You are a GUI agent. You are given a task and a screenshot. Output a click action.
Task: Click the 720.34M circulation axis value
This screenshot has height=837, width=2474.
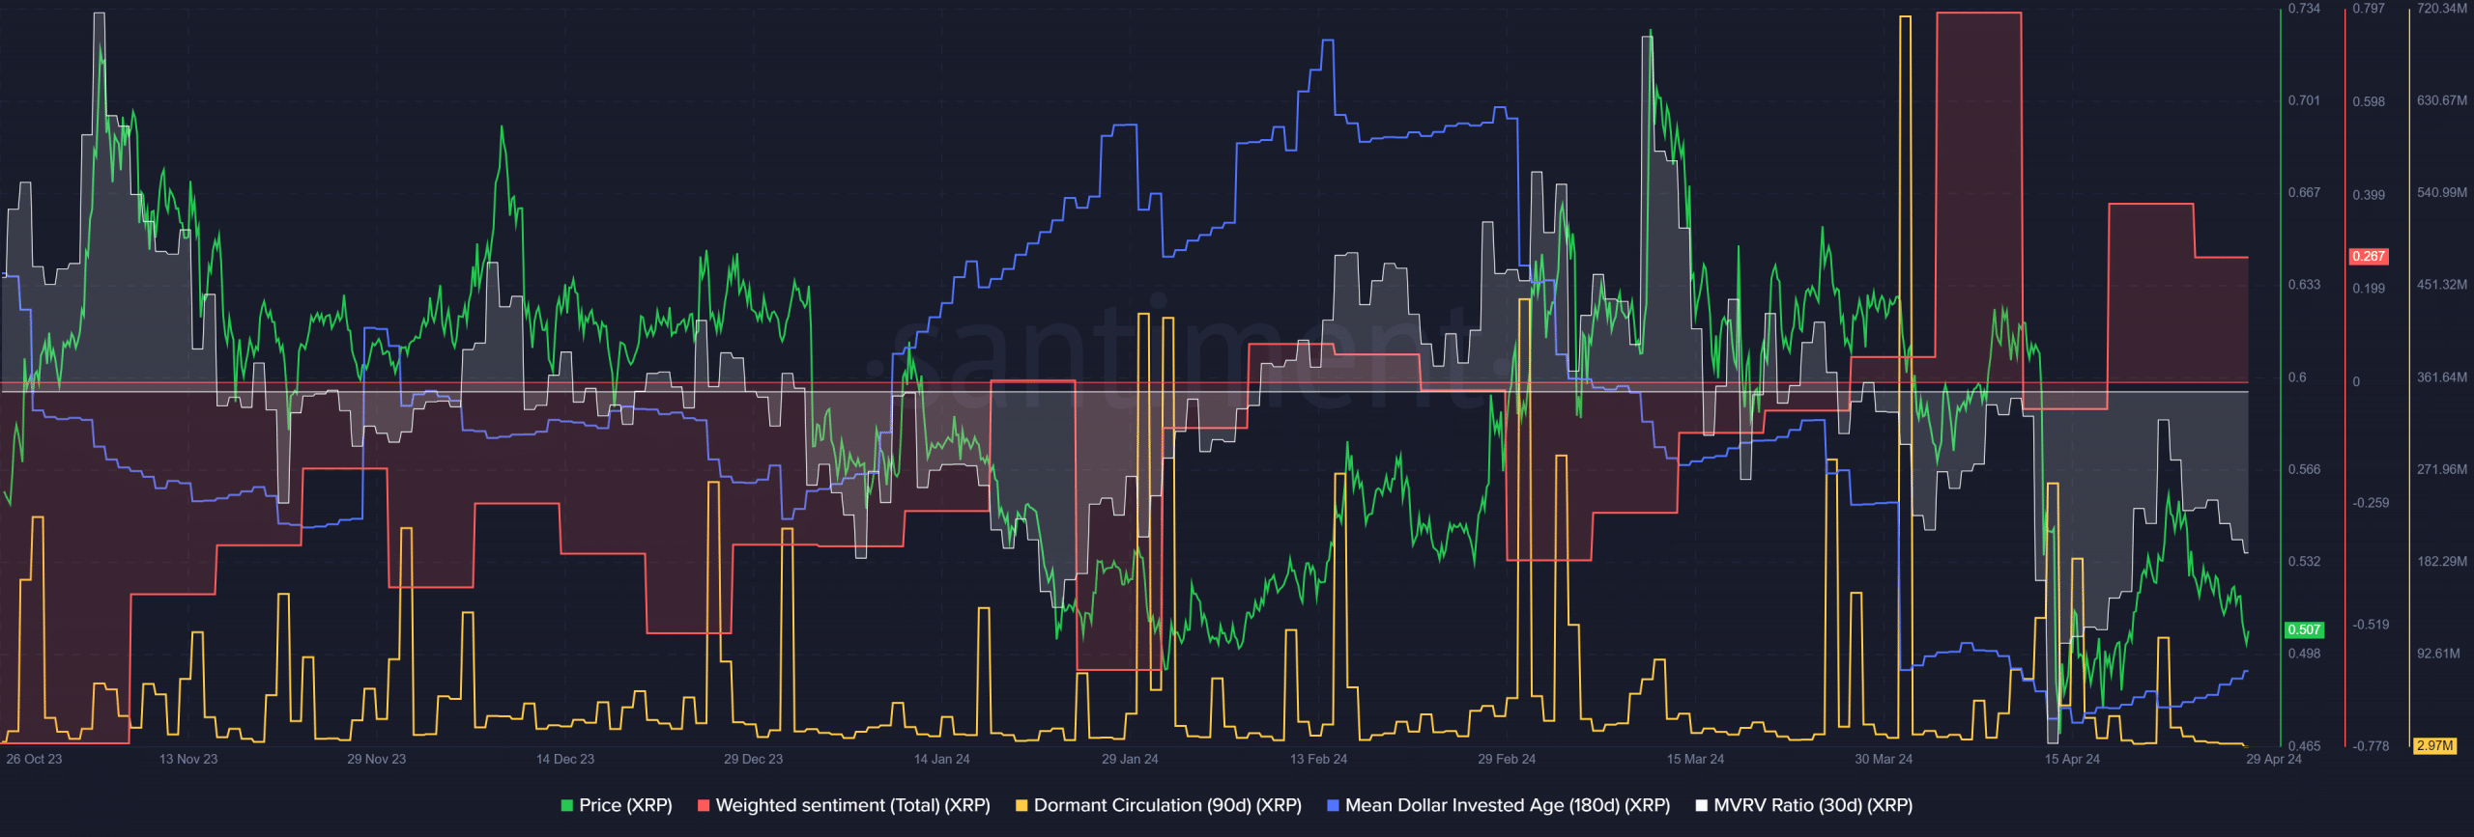point(2442,8)
